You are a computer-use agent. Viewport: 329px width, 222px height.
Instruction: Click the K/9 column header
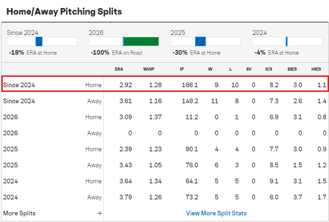tap(269, 69)
